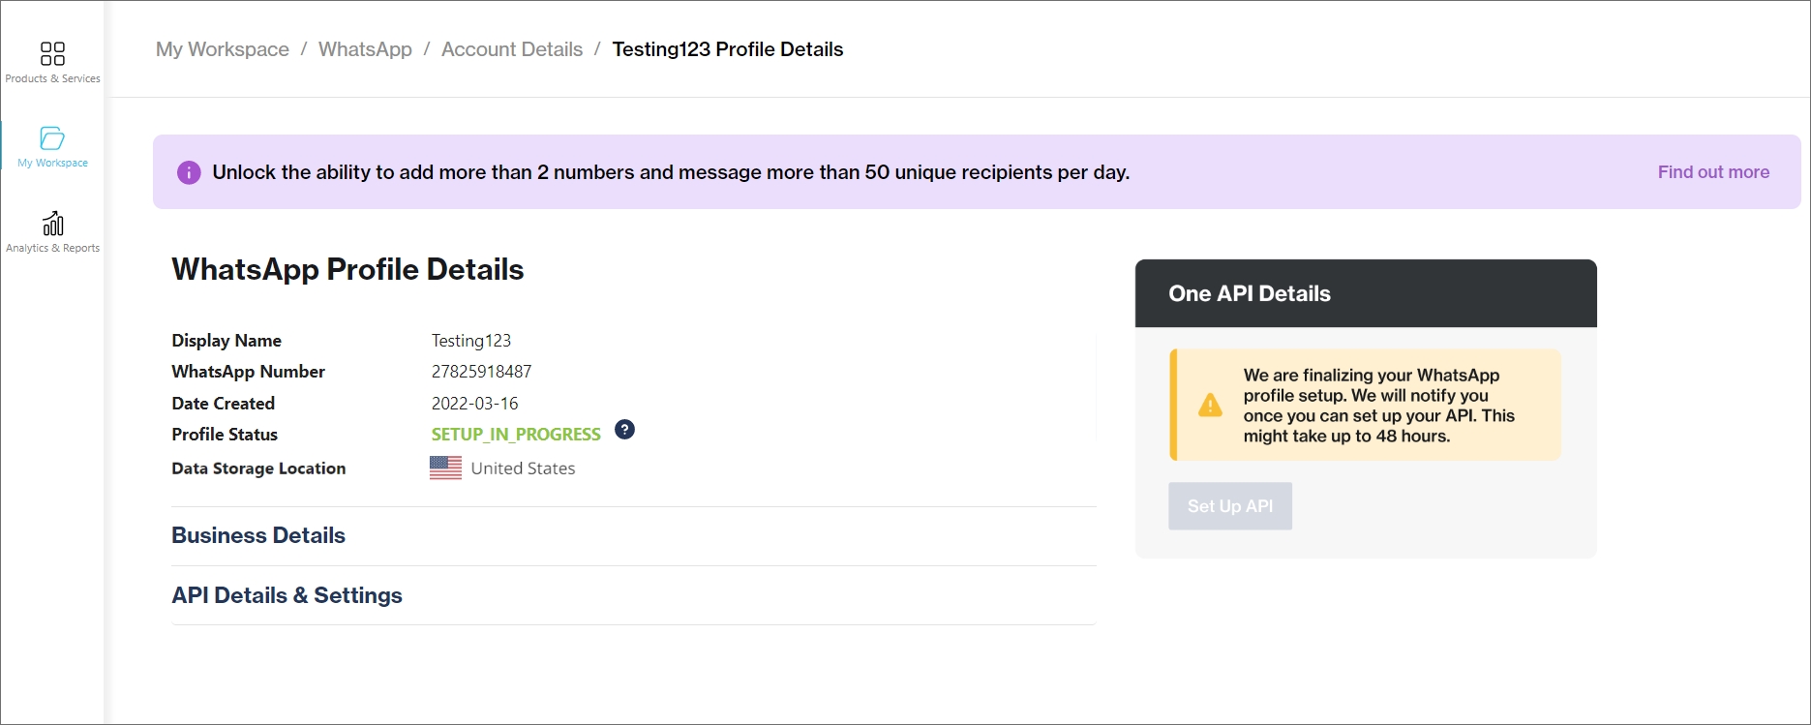Select the WhatsApp number 27825918487
The height and width of the screenshot is (725, 1811).
tap(481, 372)
